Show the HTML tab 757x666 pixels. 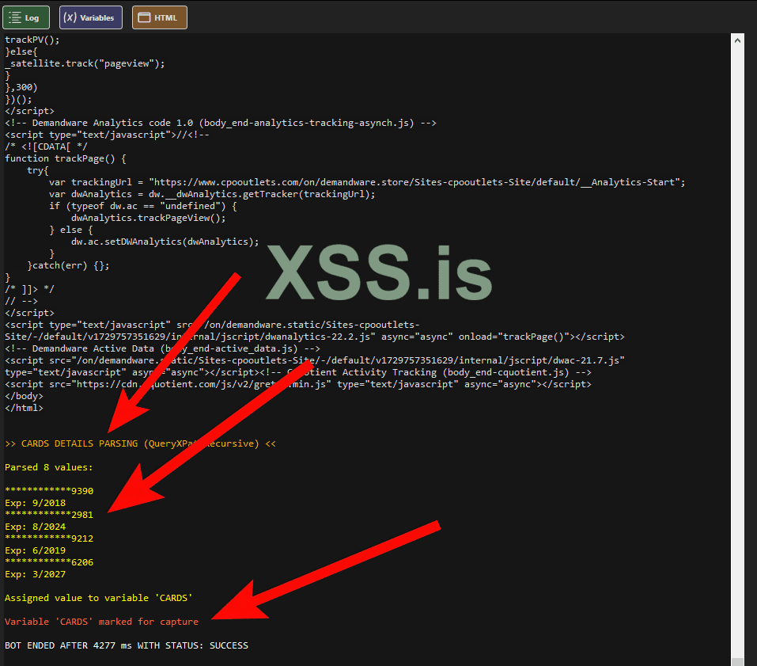(159, 18)
